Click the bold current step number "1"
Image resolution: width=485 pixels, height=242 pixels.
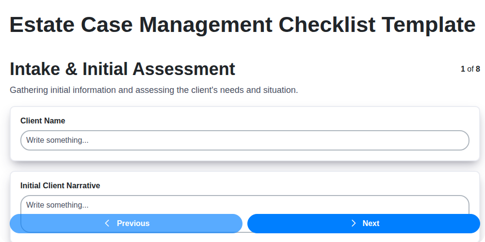pos(463,69)
